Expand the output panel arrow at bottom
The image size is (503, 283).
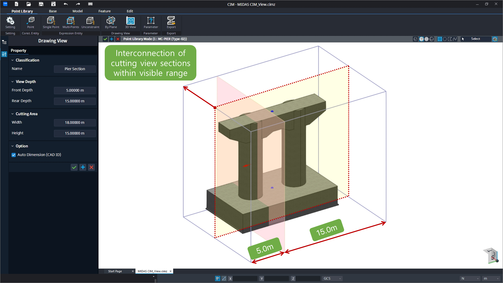[x=154, y=276]
